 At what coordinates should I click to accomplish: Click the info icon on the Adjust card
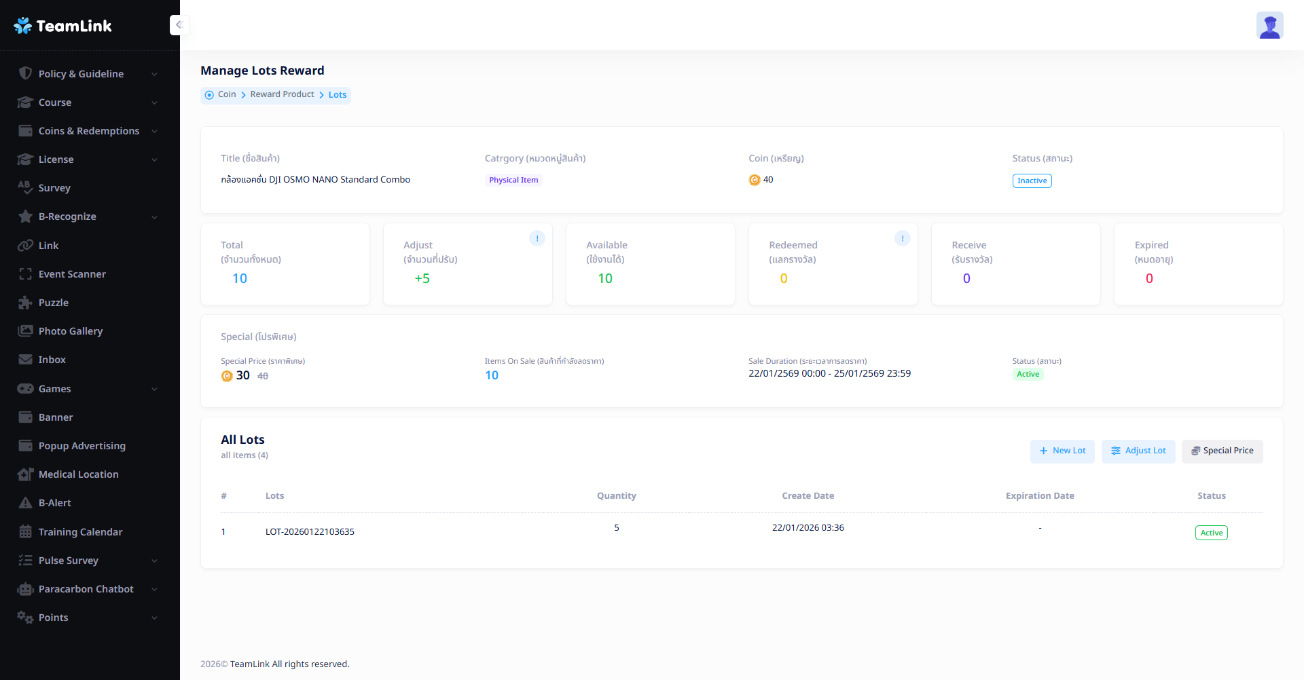pyautogui.click(x=537, y=239)
